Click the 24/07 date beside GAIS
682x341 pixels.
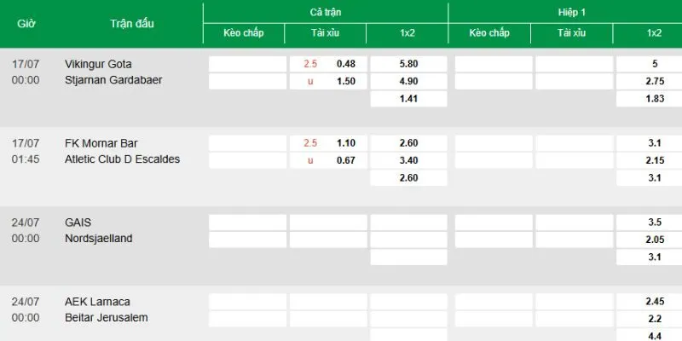tap(26, 223)
